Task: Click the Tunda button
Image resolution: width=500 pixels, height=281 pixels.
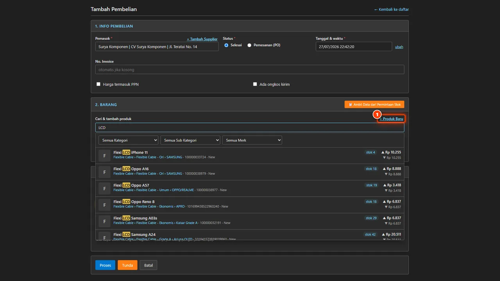Action: (x=127, y=265)
